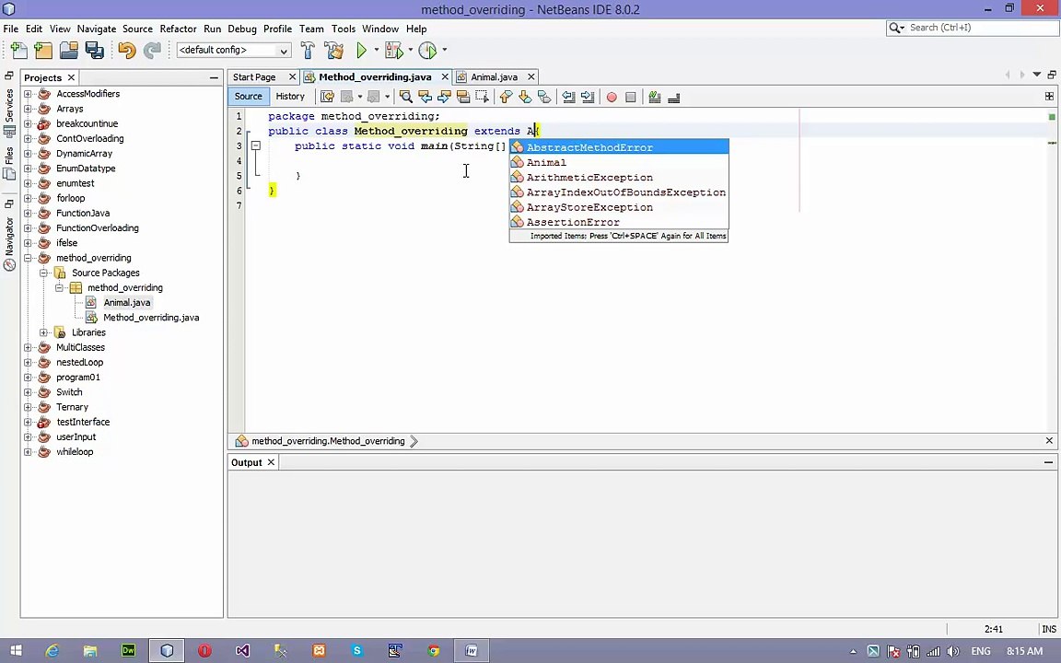Run the project with the green arrow
The image size is (1061, 663).
[361, 50]
